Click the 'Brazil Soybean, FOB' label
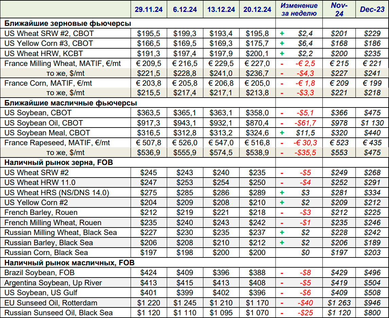This screenshot has width=389, height=318. 39,273
